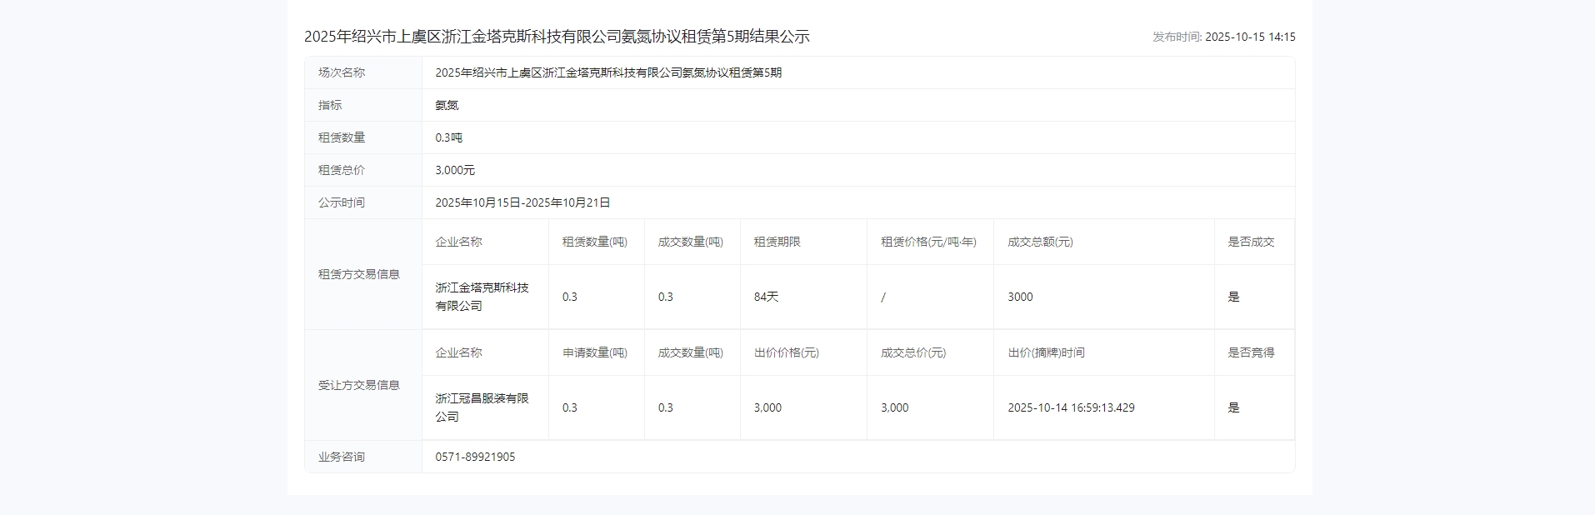Screen dimensions: 1595x515
Task: Click the 氨氮 indicator value
Action: [x=447, y=105]
